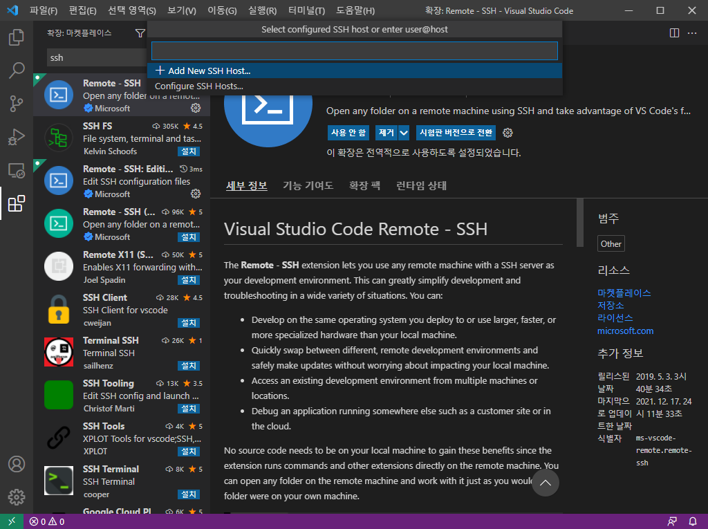This screenshot has height=529, width=708.
Task: Click the SSH Client padlock icon
Action: 59,310
